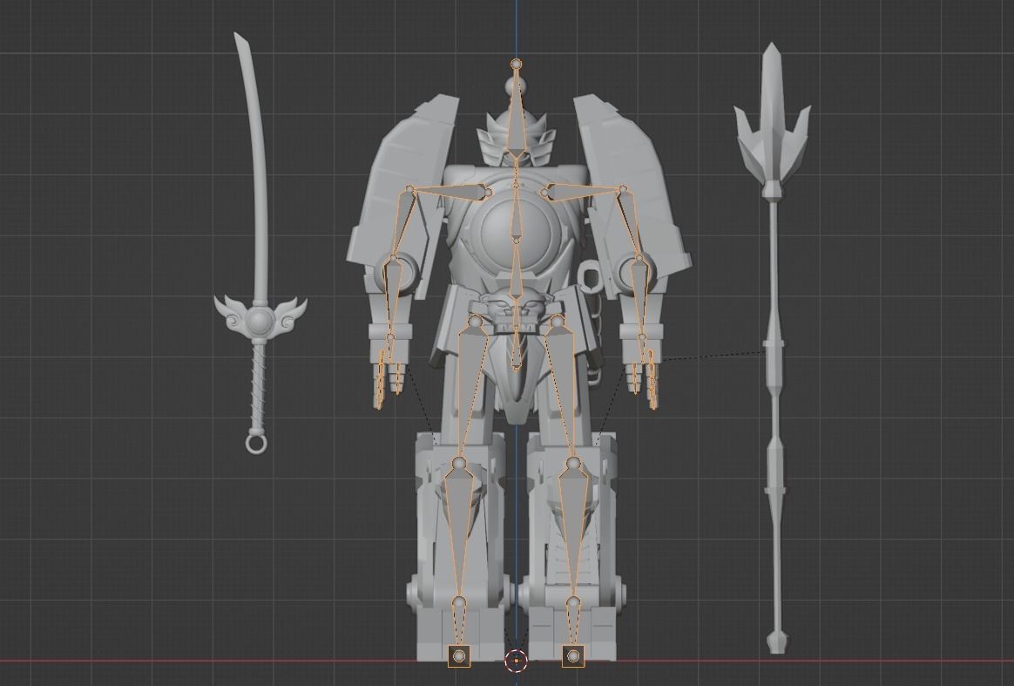Click the square foot bone on the sword side

coord(459,655)
